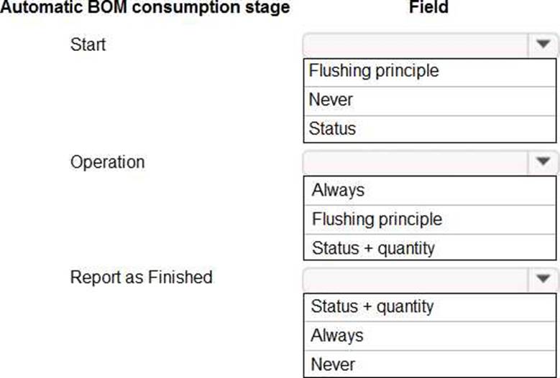Click the Start field dropdown arrow
Viewport: 560px width, 378px height.
pyautogui.click(x=543, y=44)
